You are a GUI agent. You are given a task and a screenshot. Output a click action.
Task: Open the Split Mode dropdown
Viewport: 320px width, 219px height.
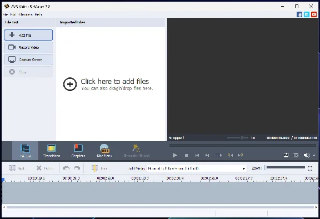pyautogui.click(x=197, y=168)
